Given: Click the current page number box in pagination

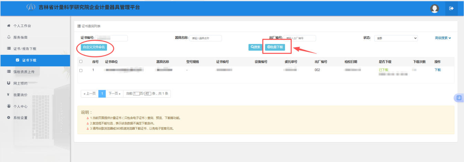Looking at the screenshot, I should (x=136, y=94).
